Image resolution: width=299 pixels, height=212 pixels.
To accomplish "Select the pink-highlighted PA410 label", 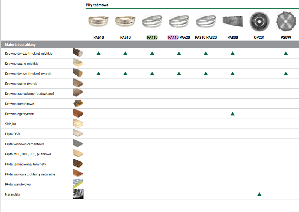I will pyautogui.click(x=173, y=37).
